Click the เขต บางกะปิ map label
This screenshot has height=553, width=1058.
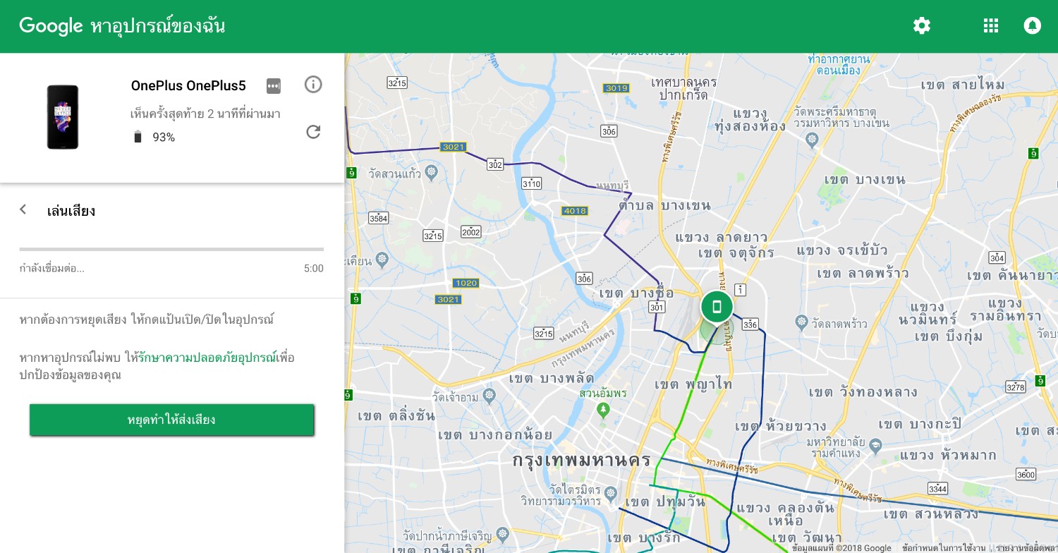[x=920, y=424]
